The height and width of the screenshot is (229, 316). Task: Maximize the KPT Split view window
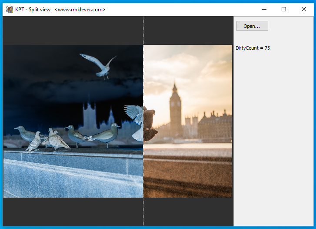pyautogui.click(x=284, y=9)
